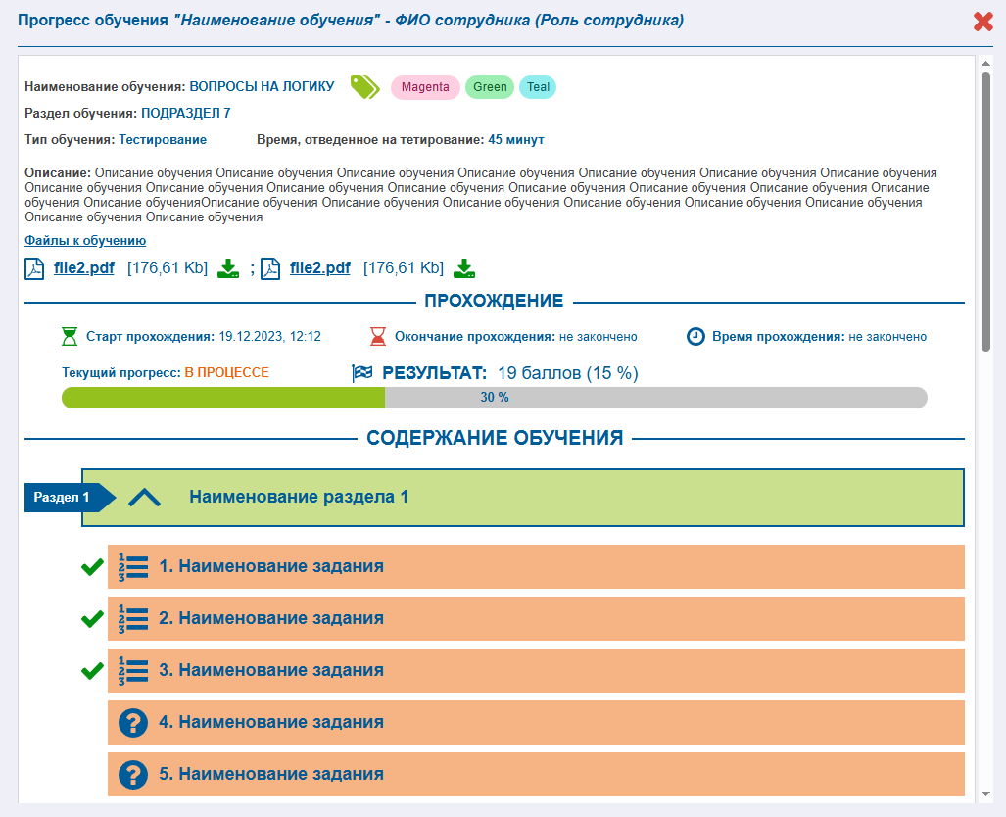Download the first file2.pdf via green icon

[228, 268]
